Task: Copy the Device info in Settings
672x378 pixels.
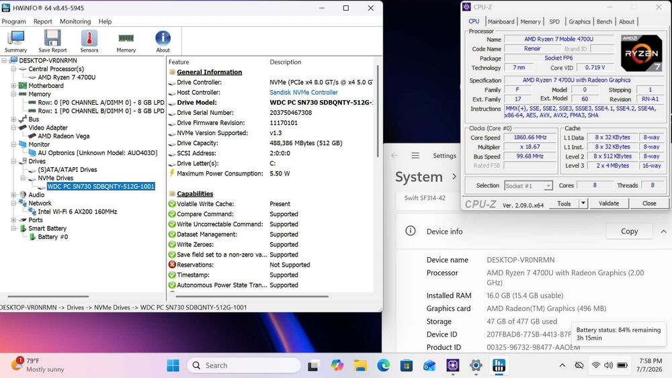Action: [x=629, y=231]
